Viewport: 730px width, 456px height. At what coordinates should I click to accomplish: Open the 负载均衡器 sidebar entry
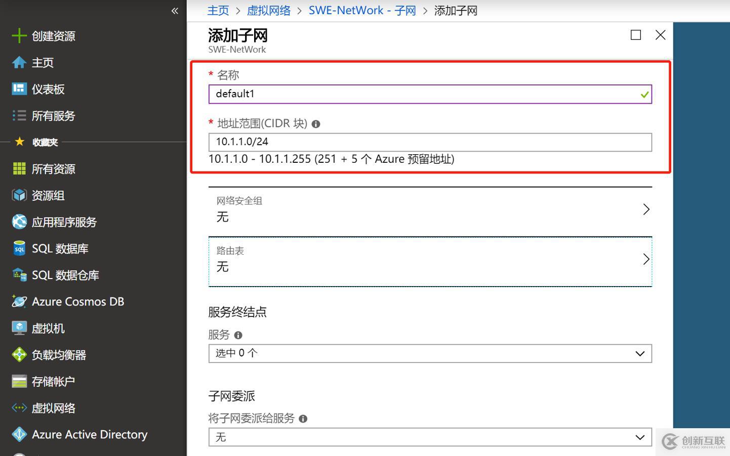(x=59, y=354)
